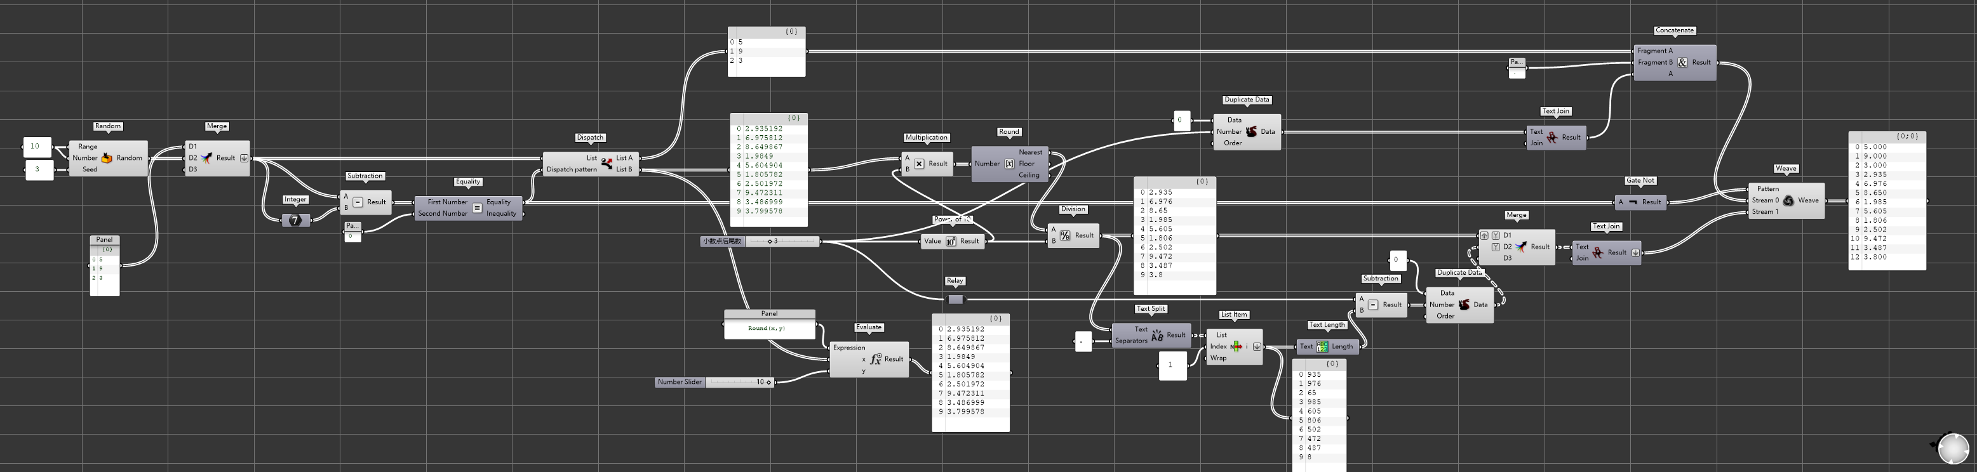The height and width of the screenshot is (472, 1977).
Task: Click the {0;0} path header of final panel
Action: click(1907, 136)
